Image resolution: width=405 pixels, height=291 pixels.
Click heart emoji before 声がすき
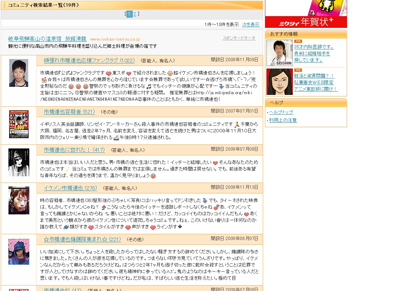pyautogui.click(x=128, y=227)
